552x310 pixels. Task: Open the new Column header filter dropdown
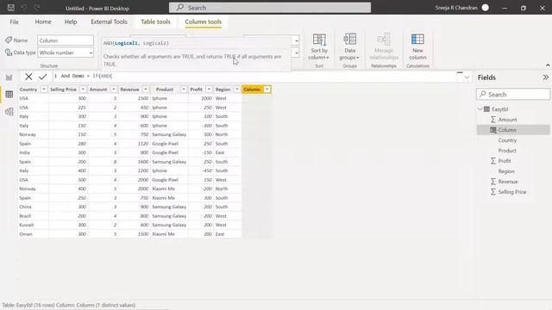click(267, 90)
